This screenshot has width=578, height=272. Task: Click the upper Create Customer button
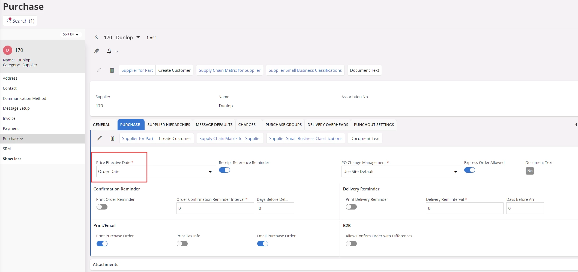174,70
